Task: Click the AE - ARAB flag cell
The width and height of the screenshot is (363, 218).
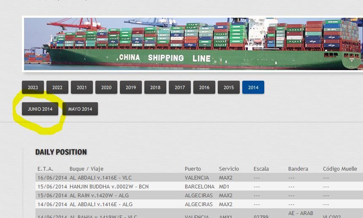Action: click(x=301, y=213)
